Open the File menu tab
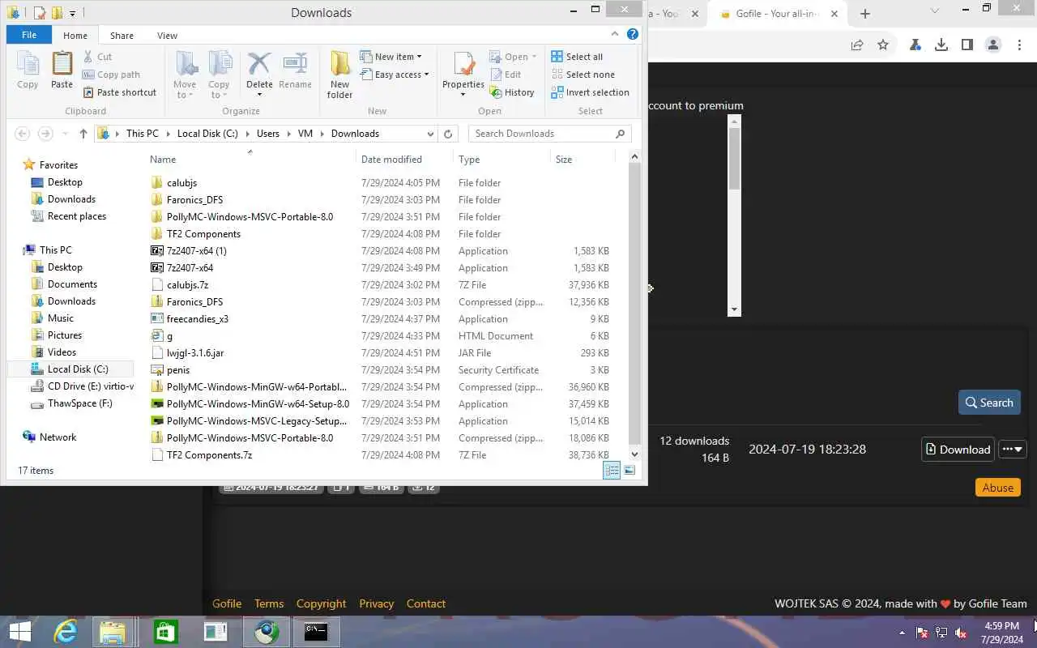The image size is (1037, 648). click(29, 35)
